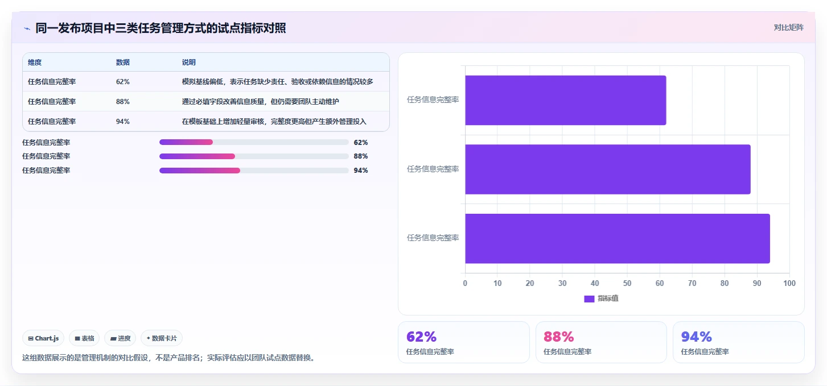Image resolution: width=827 pixels, height=386 pixels.
Task: Click the 88% cell in the table
Action: [123, 102]
